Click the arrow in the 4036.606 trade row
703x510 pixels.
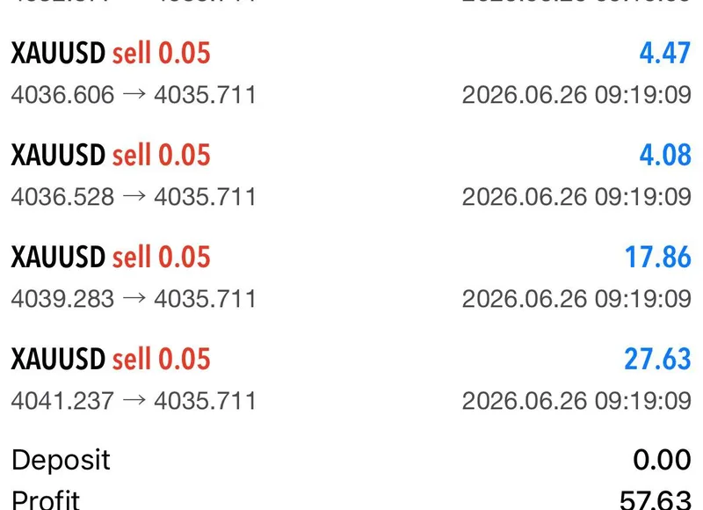pyautogui.click(x=134, y=94)
